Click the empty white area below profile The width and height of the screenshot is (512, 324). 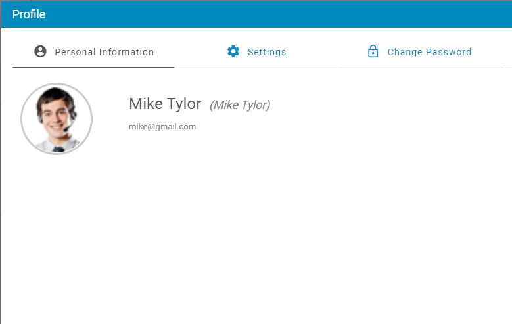pyautogui.click(x=263, y=237)
